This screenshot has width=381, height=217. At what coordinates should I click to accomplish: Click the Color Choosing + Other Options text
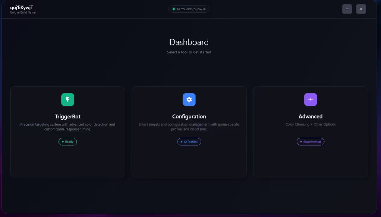click(310, 124)
